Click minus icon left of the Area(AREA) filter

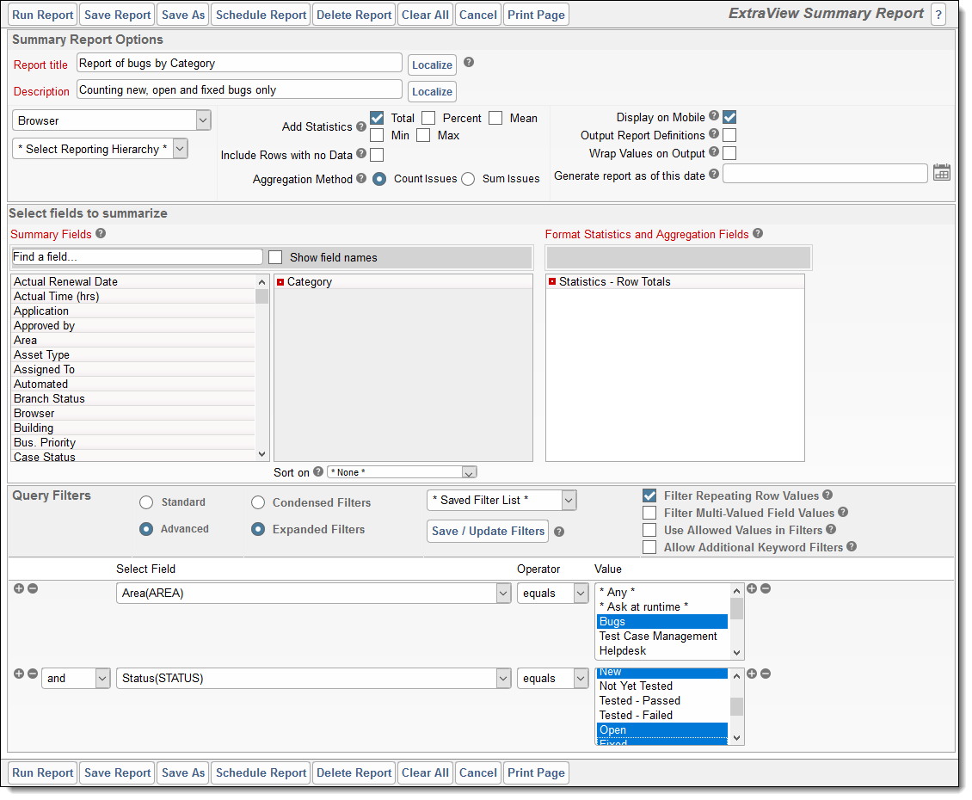coord(33,588)
